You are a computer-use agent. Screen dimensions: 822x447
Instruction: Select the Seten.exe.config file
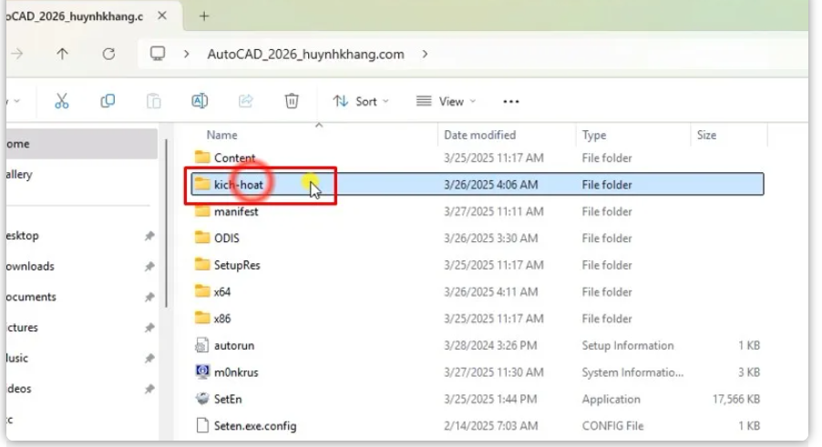pos(254,425)
